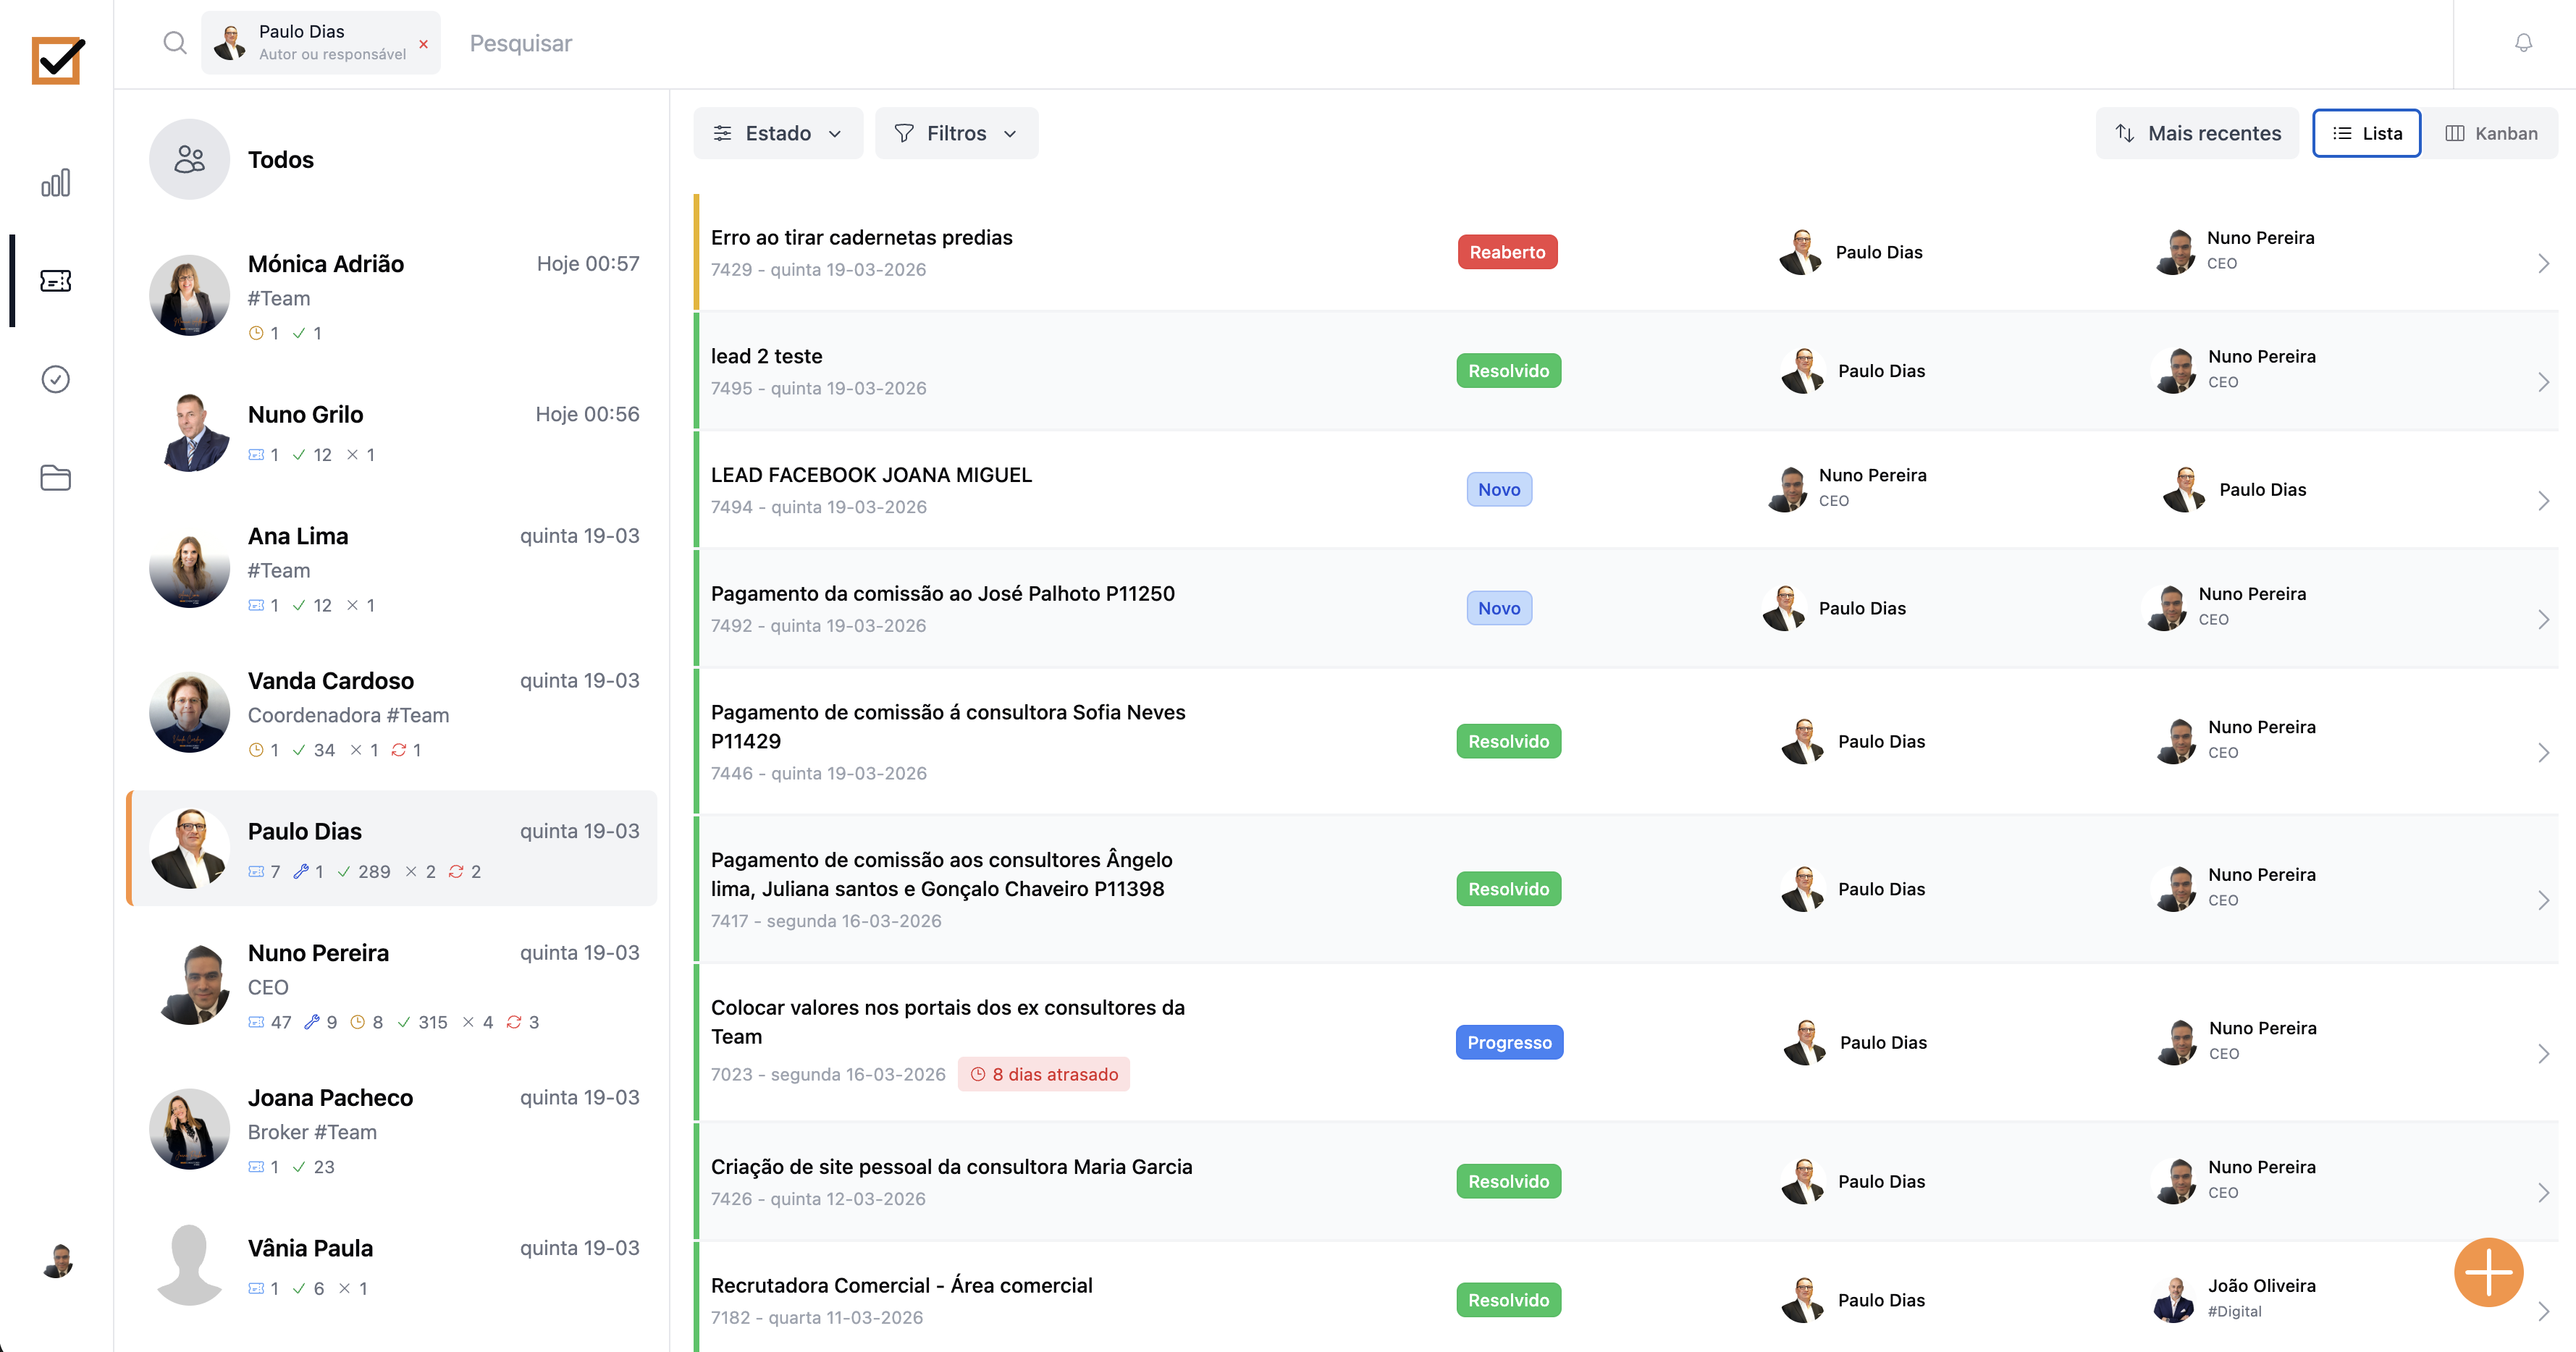Image resolution: width=2576 pixels, height=1352 pixels.
Task: Click the orange plus add button
Action: [2488, 1272]
